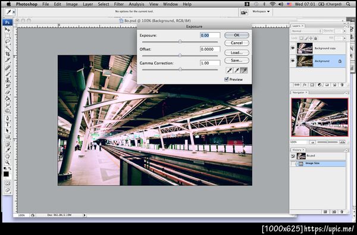Pick the set white point eyedropper
The height and width of the screenshot is (235, 357).
coord(244,70)
